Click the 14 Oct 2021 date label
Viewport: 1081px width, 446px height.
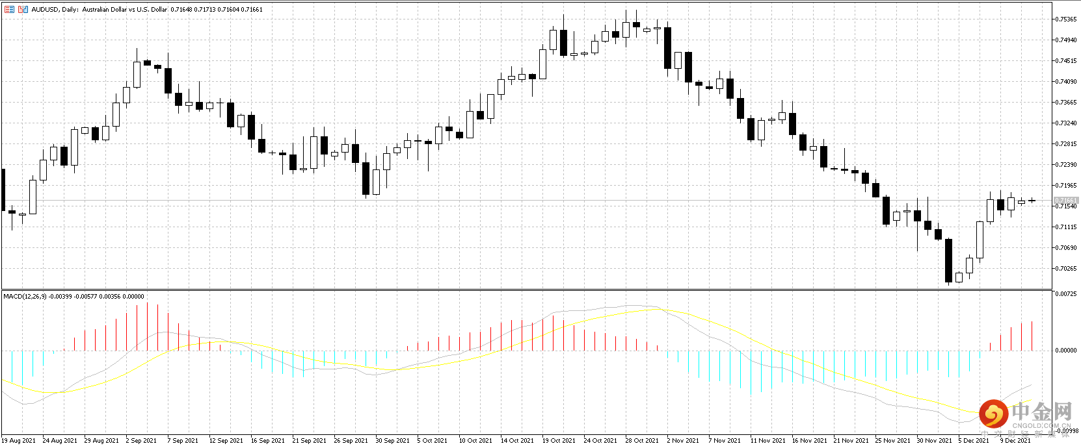tap(518, 440)
